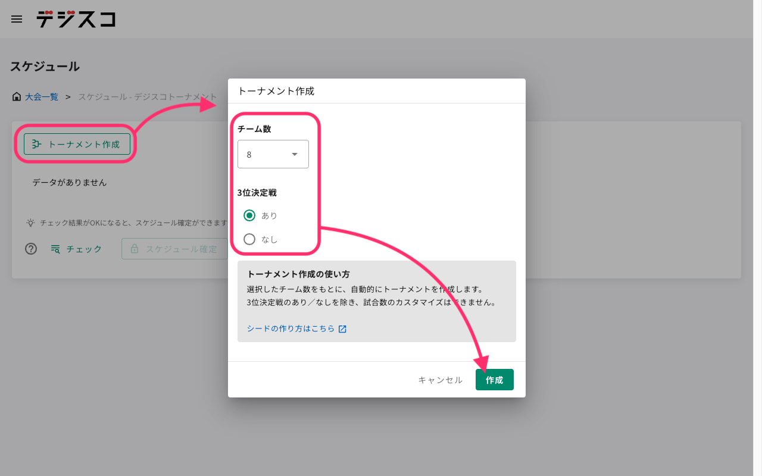Open the チーム数 select box showing 8

pyautogui.click(x=273, y=154)
